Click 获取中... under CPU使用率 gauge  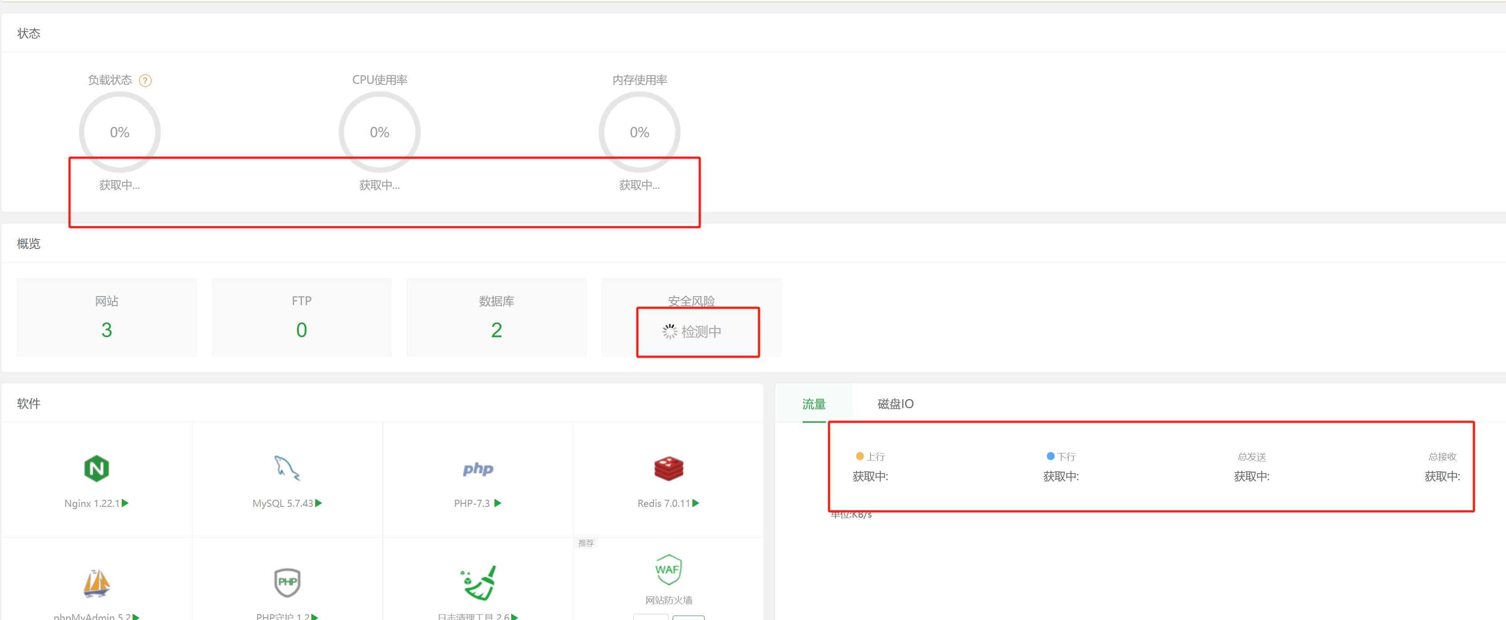[x=379, y=185]
